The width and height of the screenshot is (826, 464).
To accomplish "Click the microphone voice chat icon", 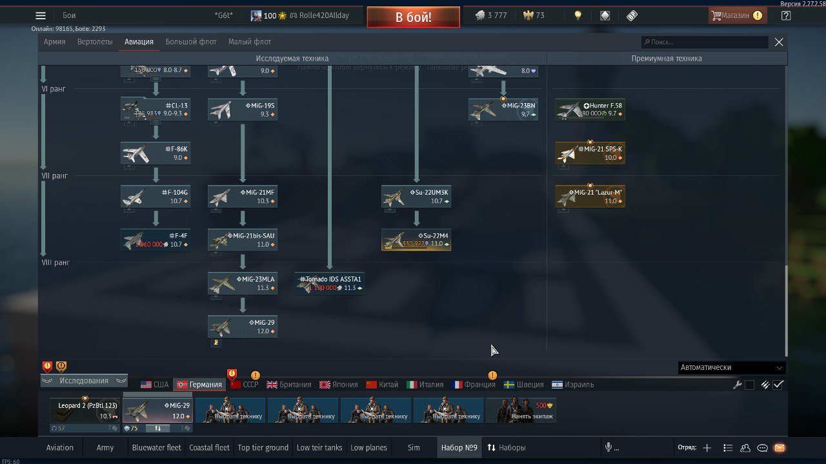I will pyautogui.click(x=608, y=447).
